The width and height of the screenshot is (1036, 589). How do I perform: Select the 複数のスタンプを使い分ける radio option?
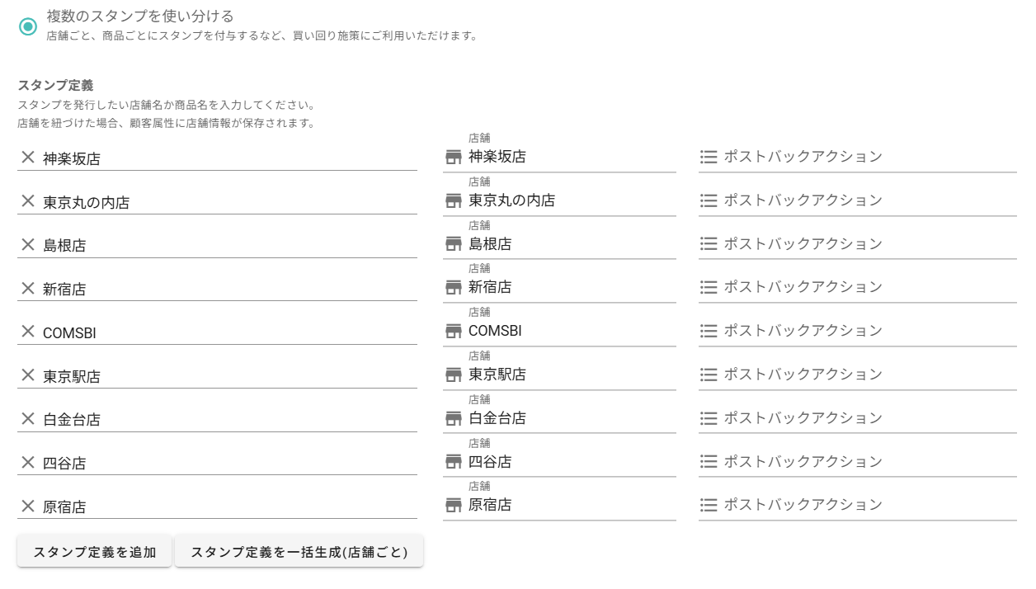[29, 26]
